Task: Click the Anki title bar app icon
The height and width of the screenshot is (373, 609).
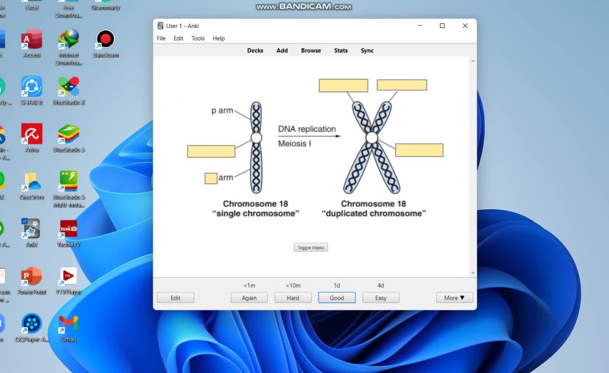Action: click(160, 26)
